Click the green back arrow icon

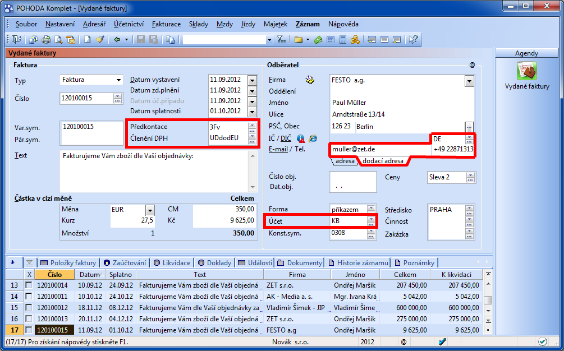pyautogui.click(x=117, y=39)
